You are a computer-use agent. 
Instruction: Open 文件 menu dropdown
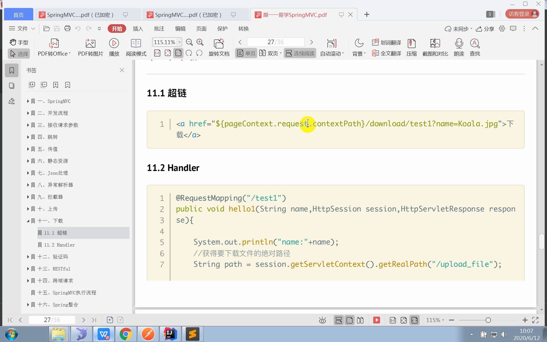pyautogui.click(x=22, y=28)
